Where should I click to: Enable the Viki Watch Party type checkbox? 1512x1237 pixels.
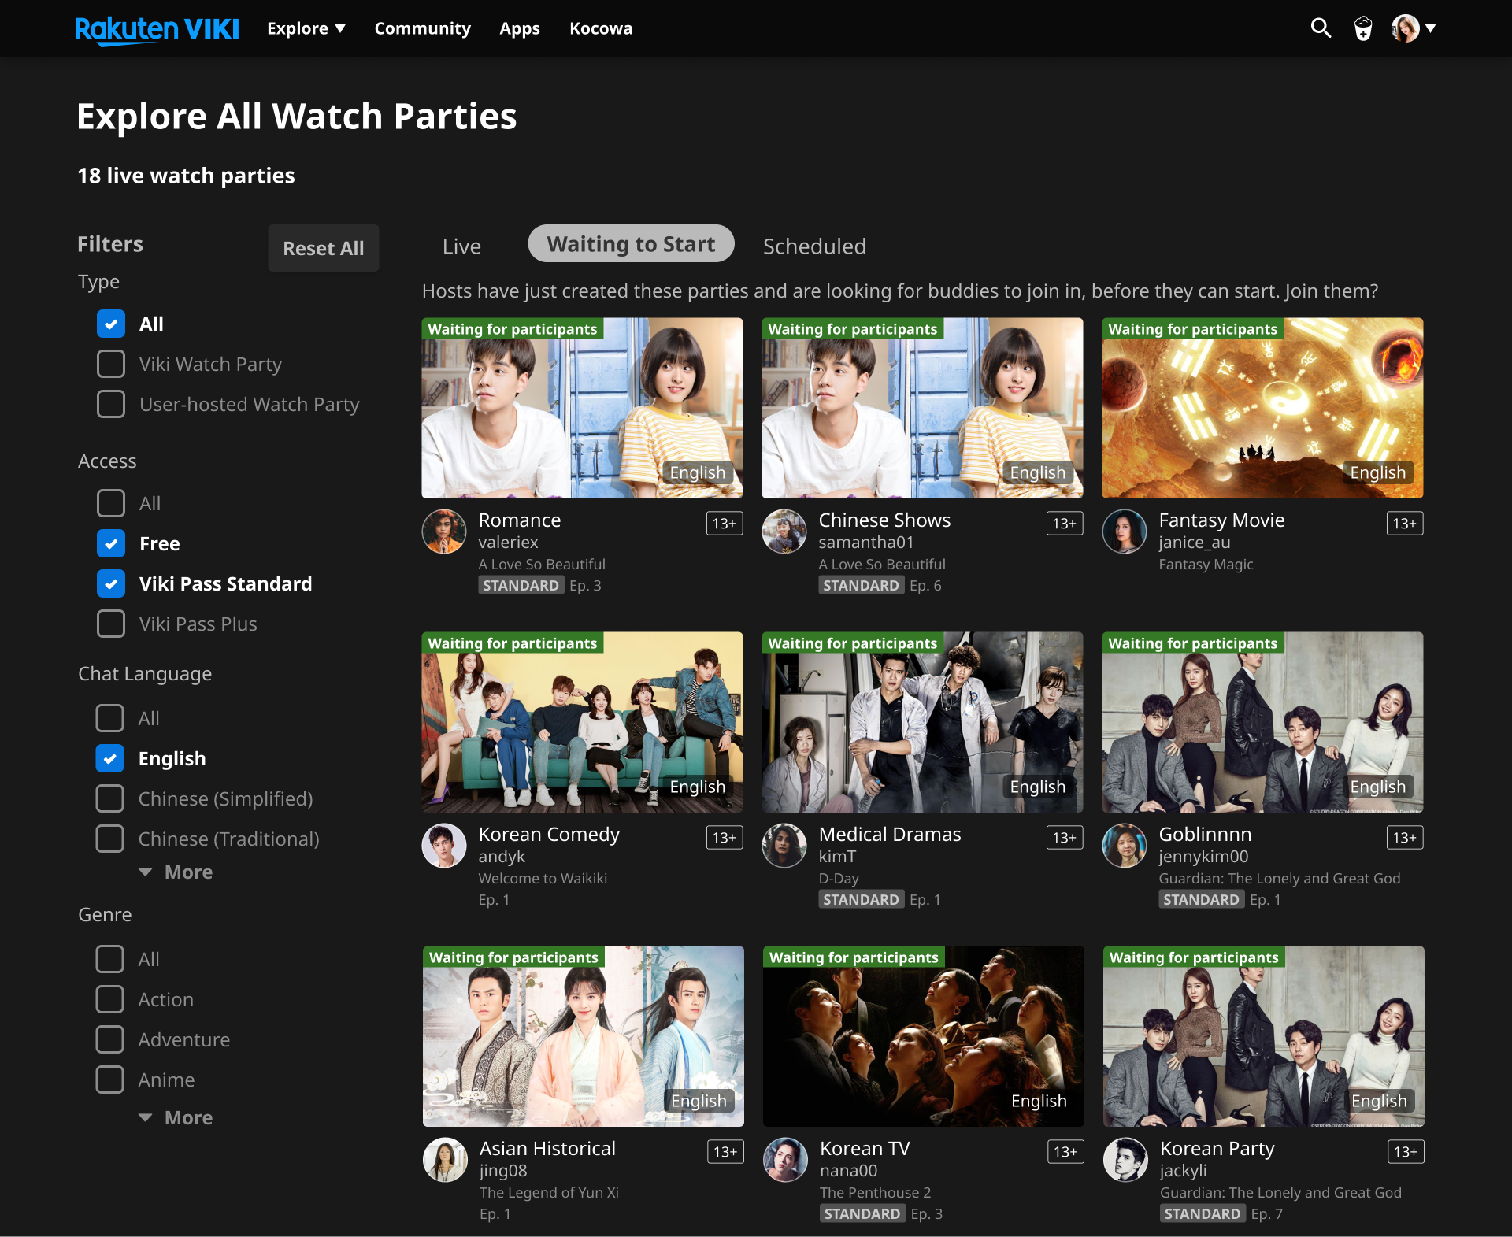[x=111, y=364]
